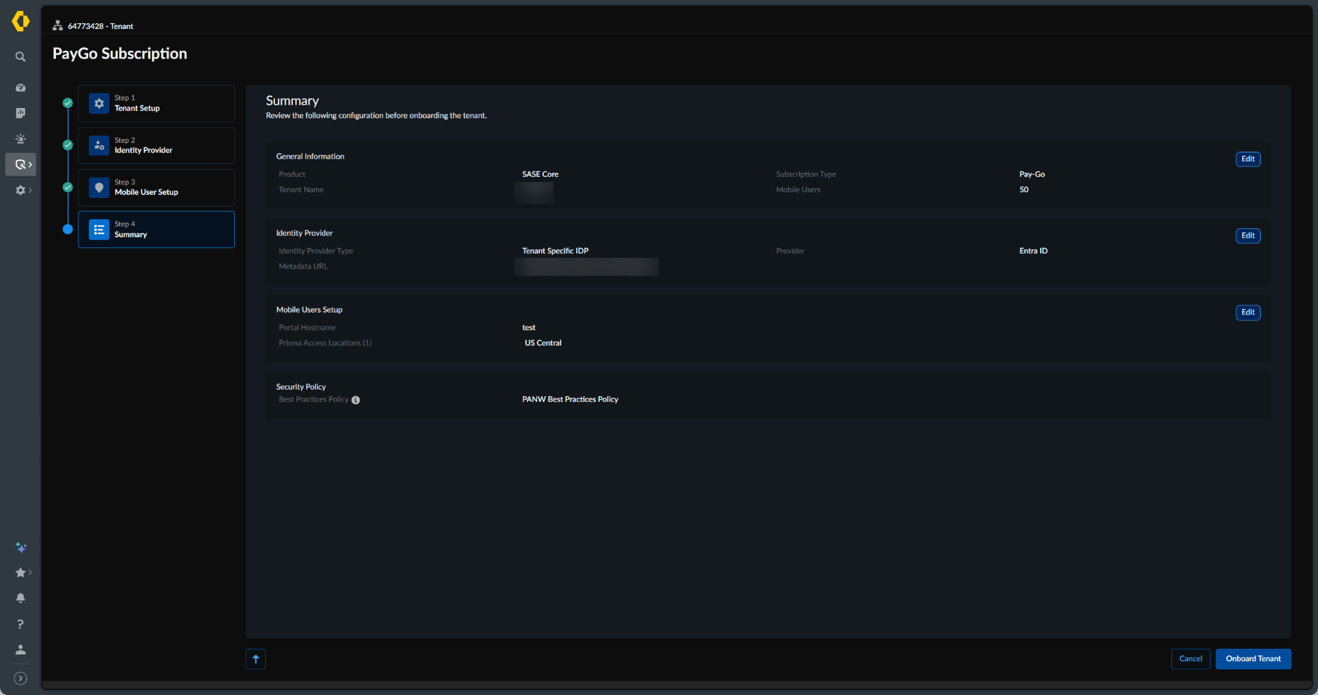The image size is (1318, 695).
Task: Click the info icon beside Best Practices Policy
Action: click(x=355, y=400)
